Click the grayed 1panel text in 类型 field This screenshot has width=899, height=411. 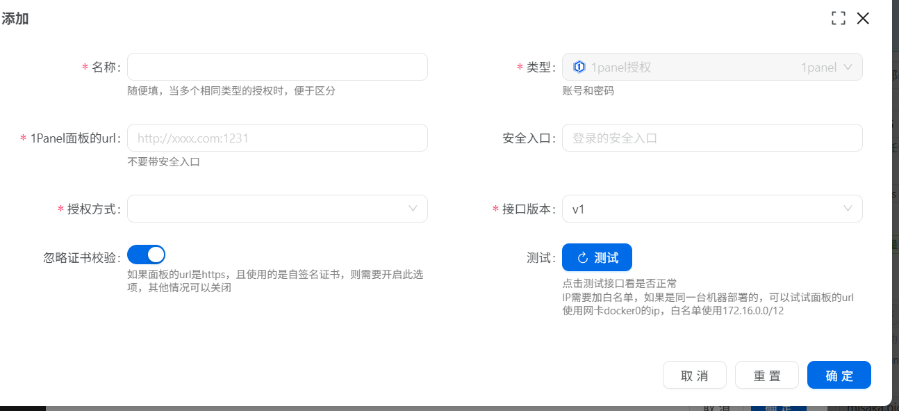pos(818,67)
